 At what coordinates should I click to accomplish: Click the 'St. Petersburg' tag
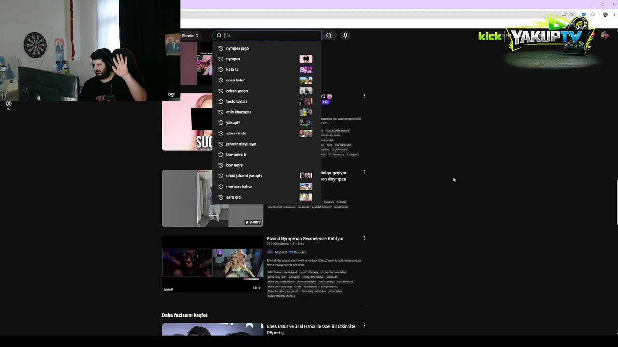(x=337, y=154)
